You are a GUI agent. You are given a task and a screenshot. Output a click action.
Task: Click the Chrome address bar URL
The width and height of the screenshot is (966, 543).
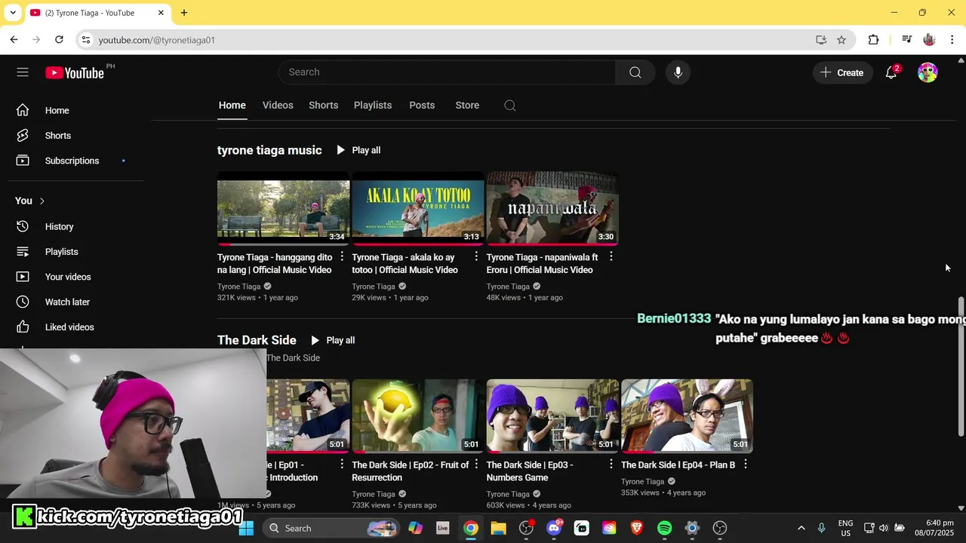(x=156, y=40)
